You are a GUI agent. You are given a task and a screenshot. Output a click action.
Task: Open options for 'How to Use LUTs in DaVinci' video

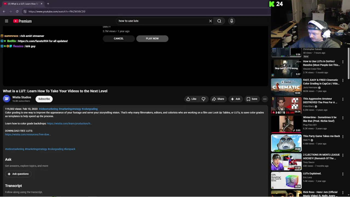pyautogui.click(x=343, y=62)
